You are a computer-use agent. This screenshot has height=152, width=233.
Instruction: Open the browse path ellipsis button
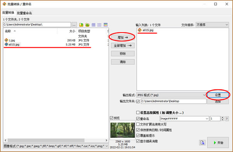point(74,25)
